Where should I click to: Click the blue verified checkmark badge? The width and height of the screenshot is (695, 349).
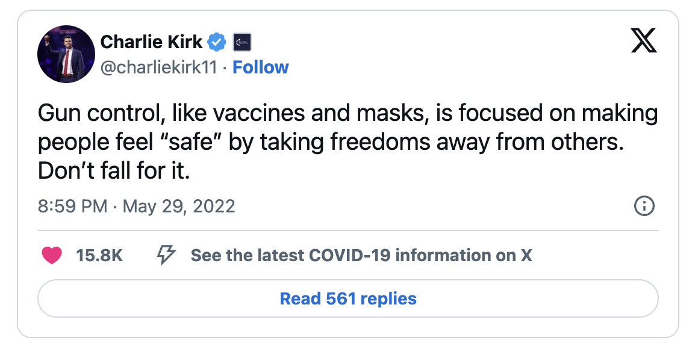tap(217, 42)
